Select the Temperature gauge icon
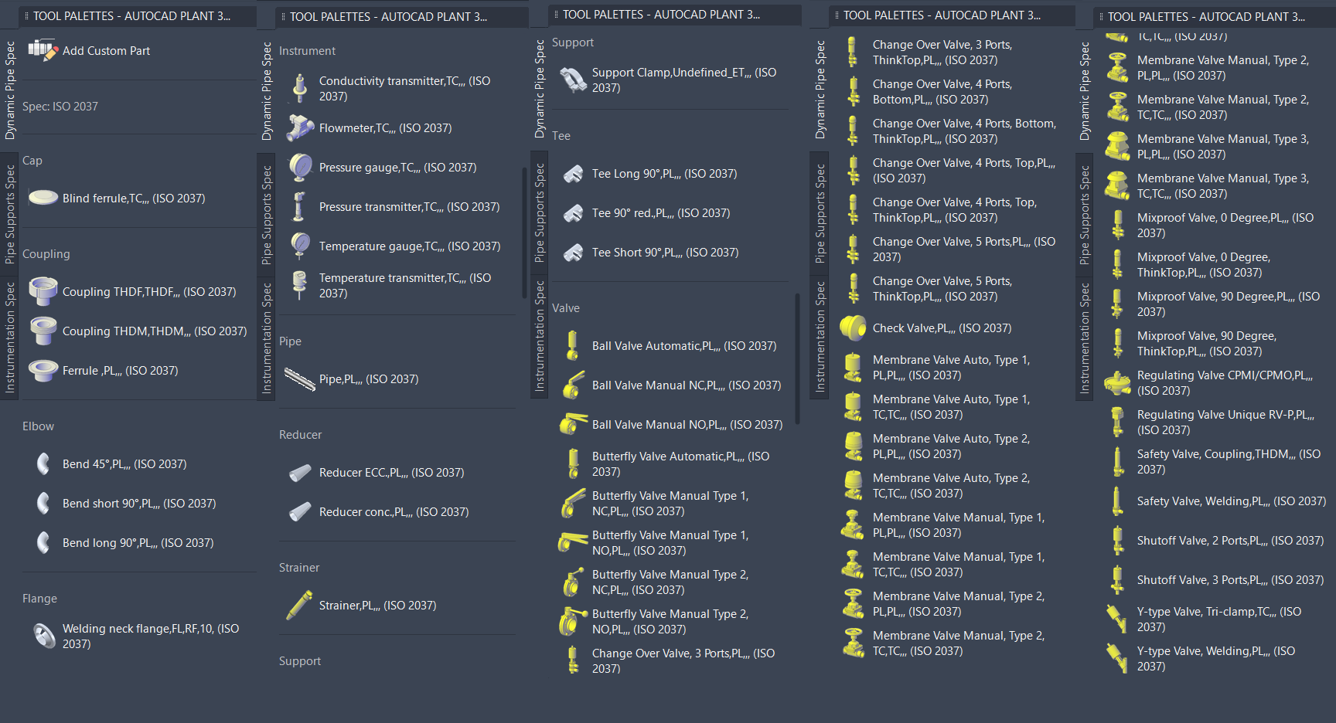The height and width of the screenshot is (723, 1336). tap(300, 246)
